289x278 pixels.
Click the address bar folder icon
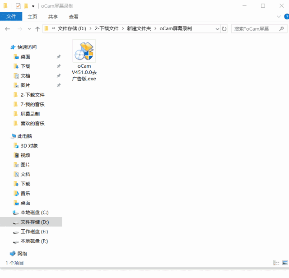pyautogui.click(x=47, y=28)
